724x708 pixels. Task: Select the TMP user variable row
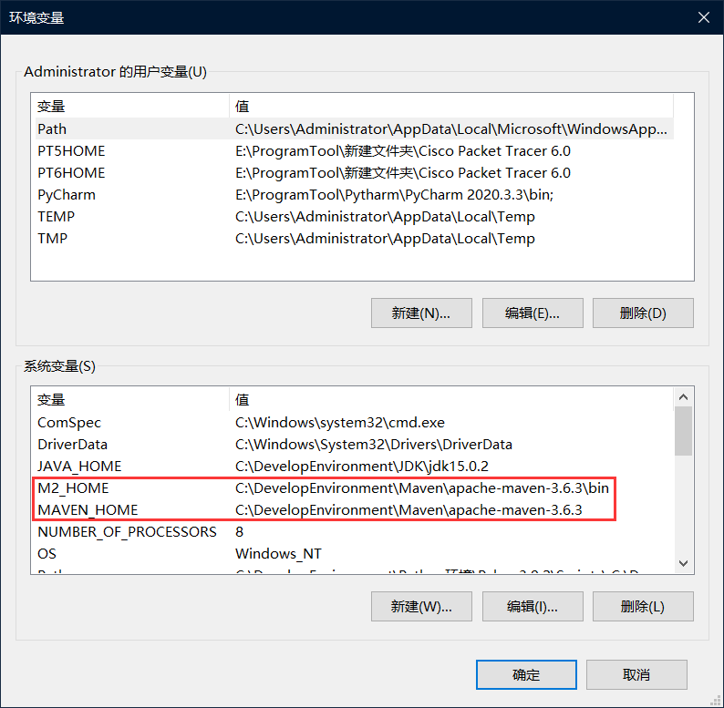tap(354, 238)
